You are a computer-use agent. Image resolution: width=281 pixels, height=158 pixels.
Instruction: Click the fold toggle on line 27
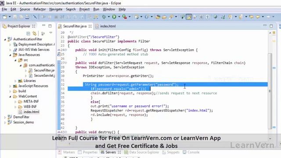click(66, 63)
